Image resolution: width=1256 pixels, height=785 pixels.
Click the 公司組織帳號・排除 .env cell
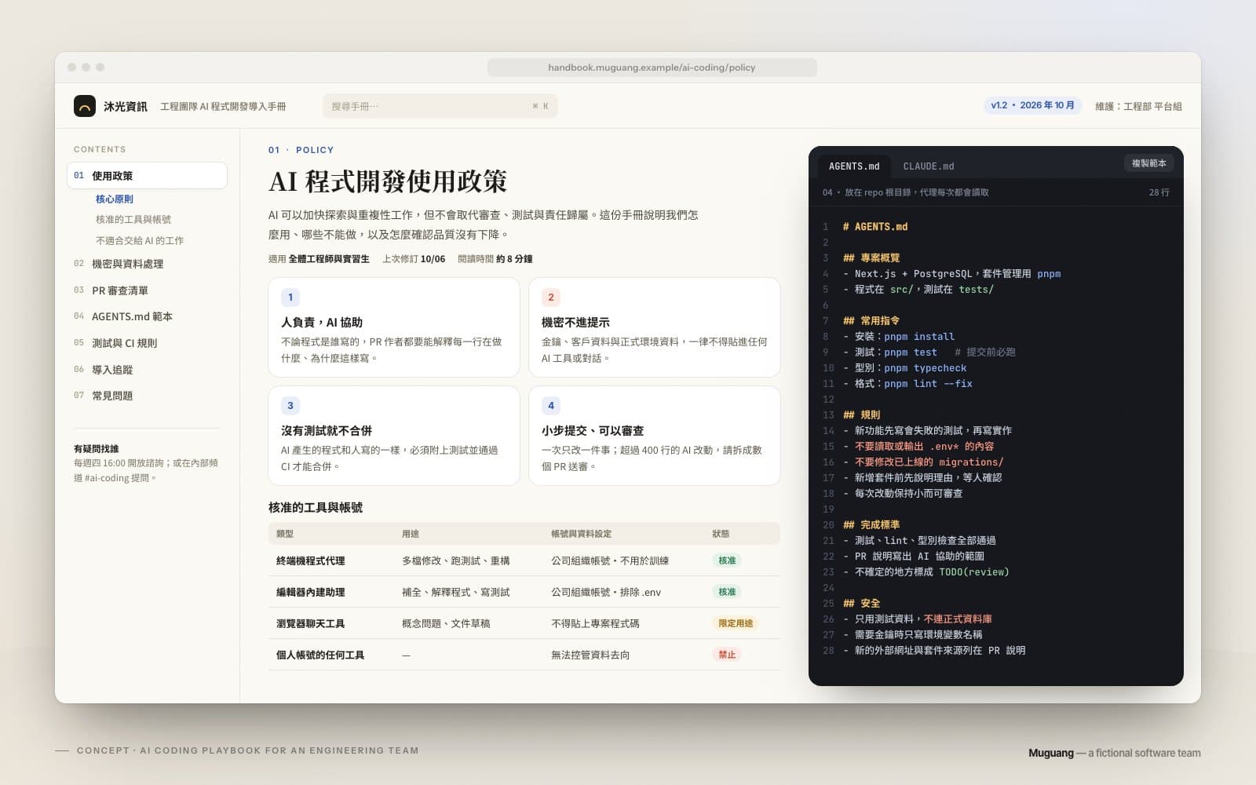click(x=606, y=593)
